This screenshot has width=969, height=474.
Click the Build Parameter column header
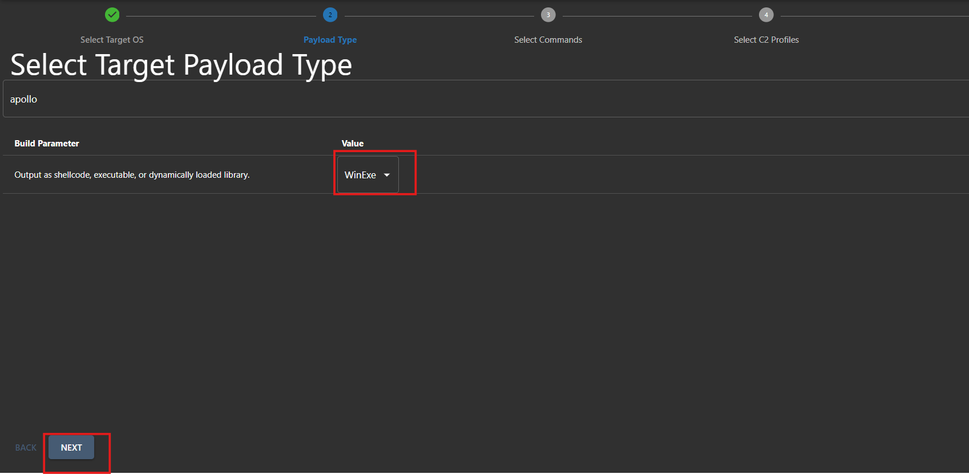[47, 144]
